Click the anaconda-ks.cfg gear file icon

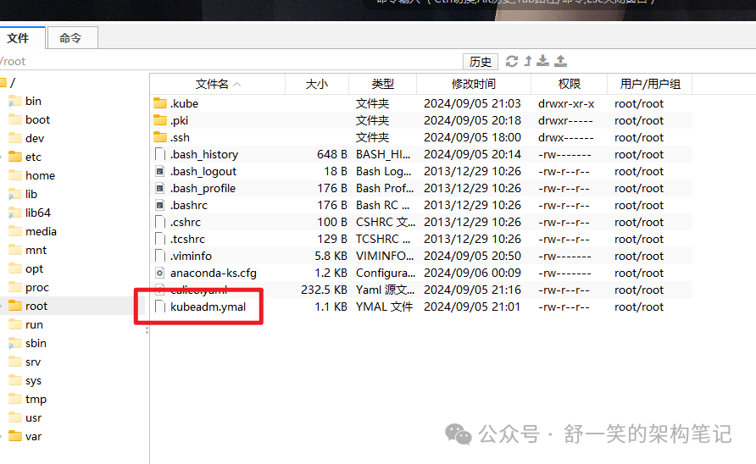pyautogui.click(x=160, y=273)
